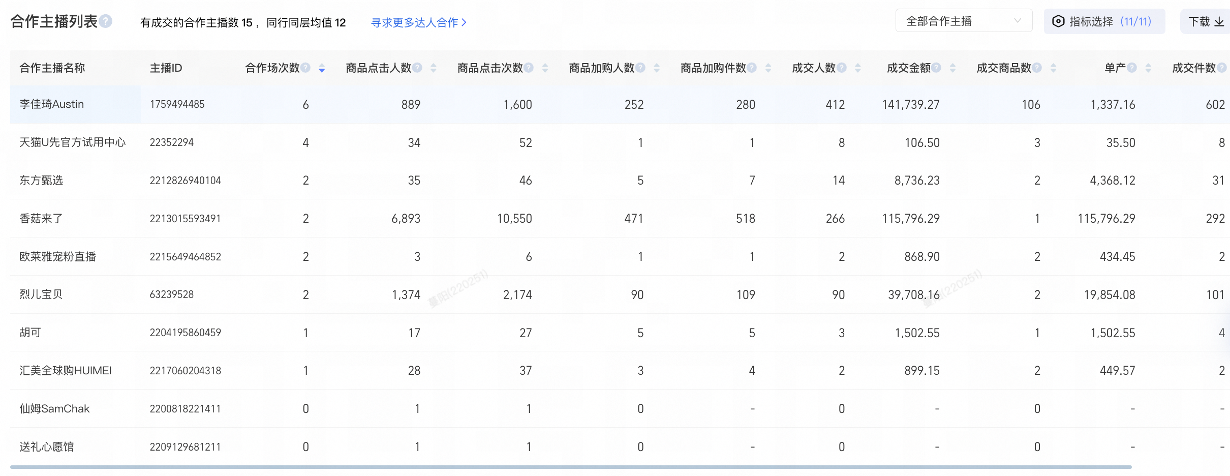This screenshot has height=476, width=1230.
Task: Sort by 成交金额 column arrows
Action: tap(952, 68)
